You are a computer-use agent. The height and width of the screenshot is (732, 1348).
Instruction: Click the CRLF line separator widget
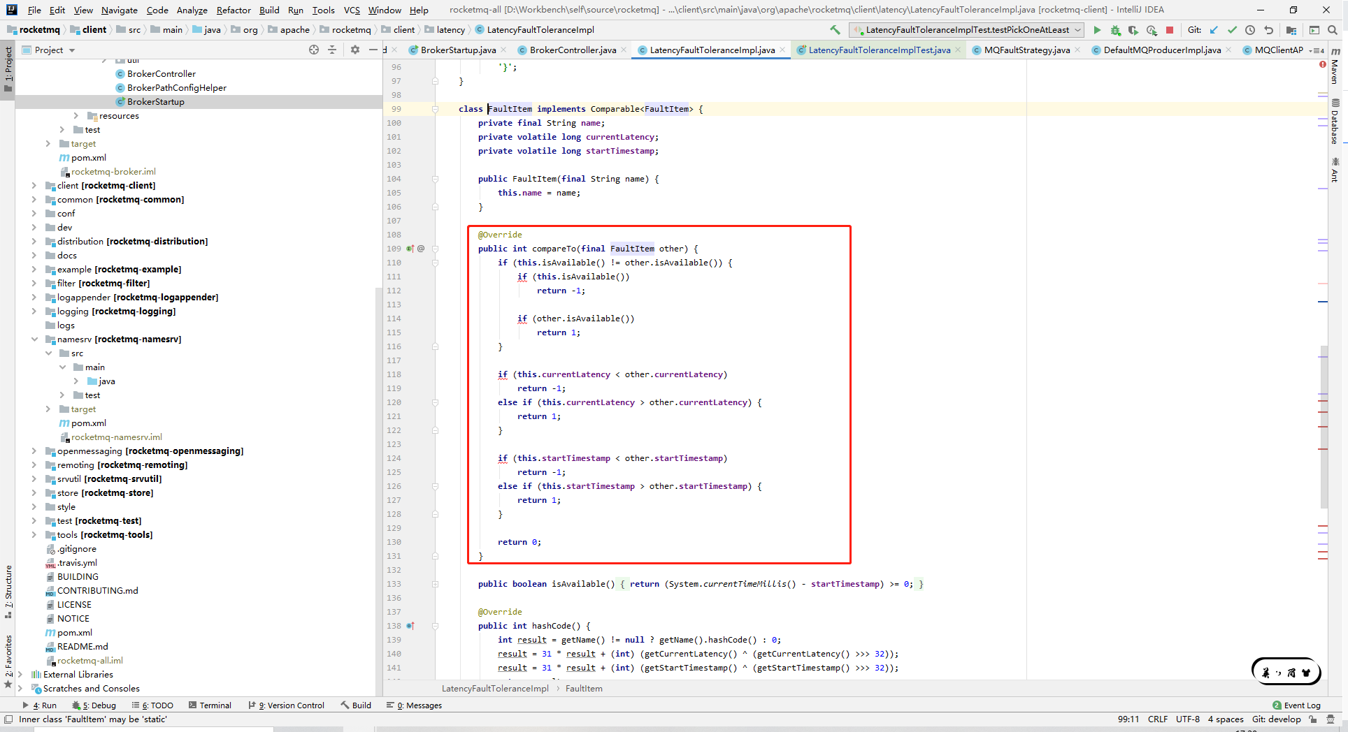(x=1158, y=719)
